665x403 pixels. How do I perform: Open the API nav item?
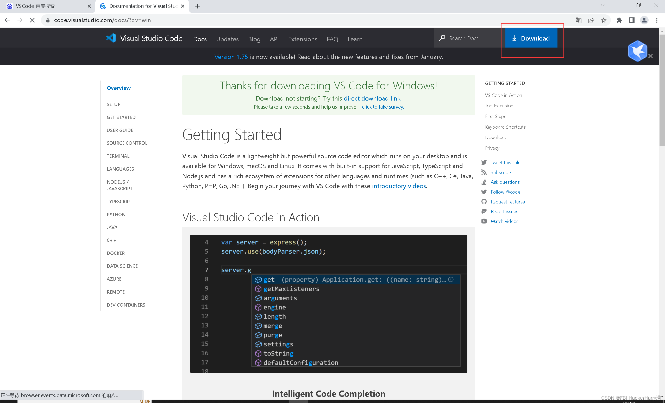274,39
